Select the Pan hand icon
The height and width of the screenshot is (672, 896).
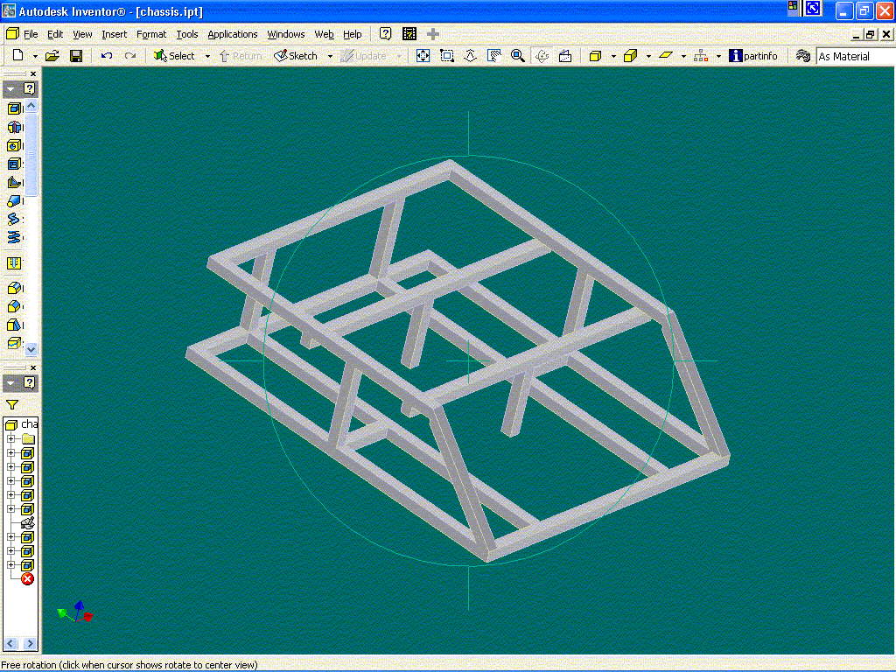click(x=494, y=55)
